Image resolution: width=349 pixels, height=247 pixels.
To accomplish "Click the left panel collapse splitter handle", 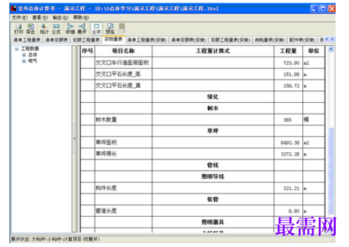I will pyautogui.click(x=75, y=138).
